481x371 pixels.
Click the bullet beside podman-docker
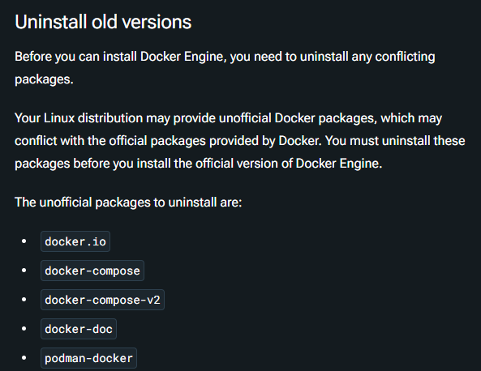pos(24,357)
